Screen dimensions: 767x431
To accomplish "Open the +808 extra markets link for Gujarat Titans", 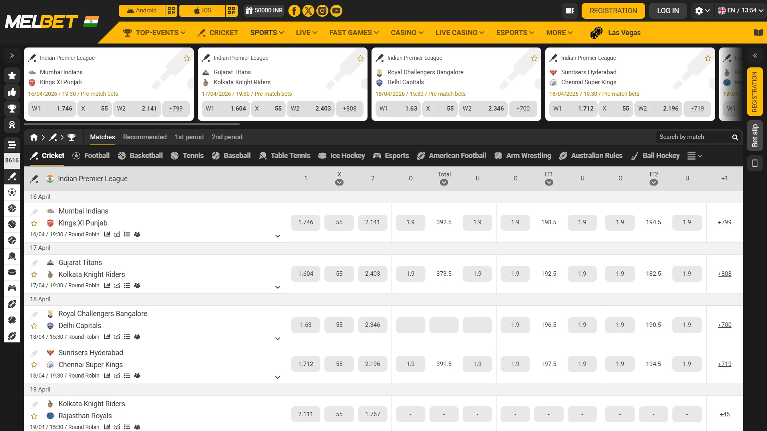I will [x=725, y=274].
